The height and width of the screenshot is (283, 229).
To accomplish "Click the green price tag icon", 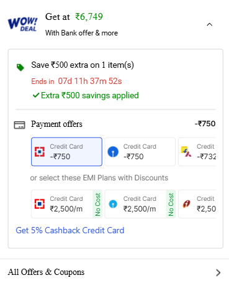I will point(20,67).
